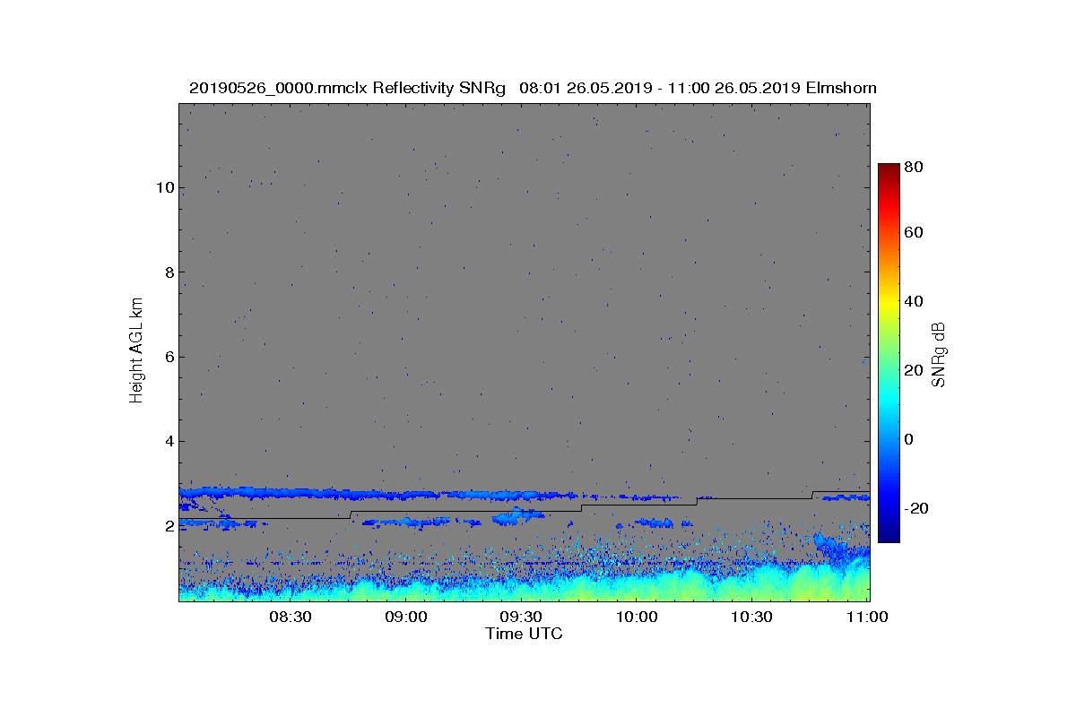Click the colorbar value 60

[x=915, y=233]
